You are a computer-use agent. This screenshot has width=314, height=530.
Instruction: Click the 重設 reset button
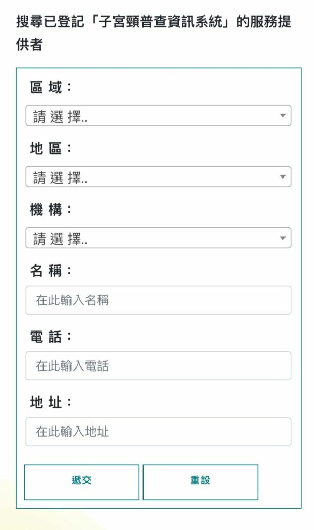click(x=201, y=481)
